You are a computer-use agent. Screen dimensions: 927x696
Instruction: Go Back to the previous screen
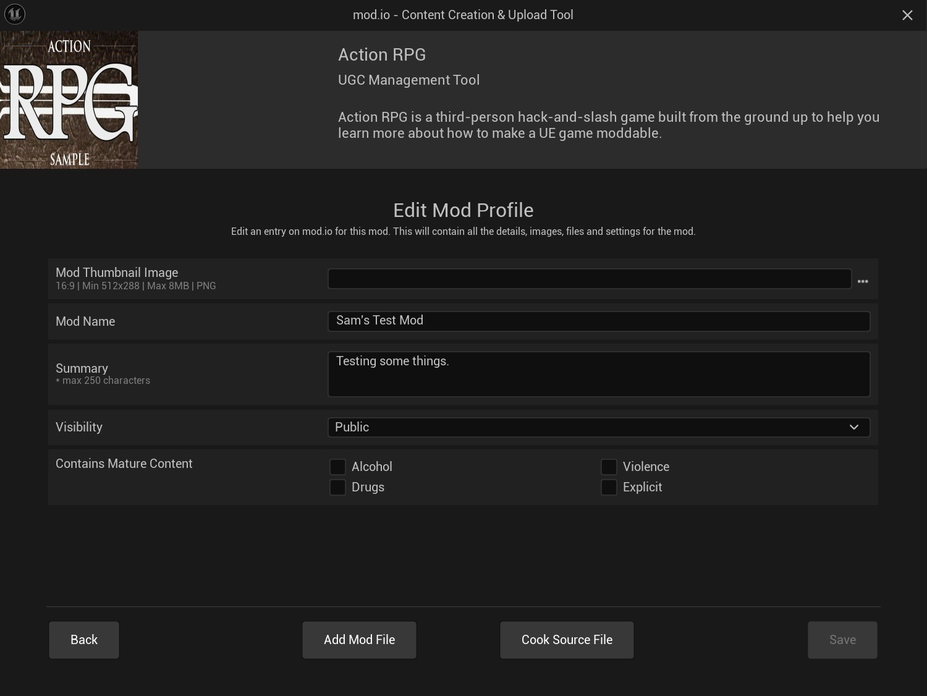click(x=84, y=640)
